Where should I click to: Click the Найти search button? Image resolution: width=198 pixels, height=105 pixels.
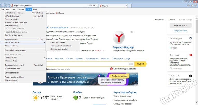[141, 64]
